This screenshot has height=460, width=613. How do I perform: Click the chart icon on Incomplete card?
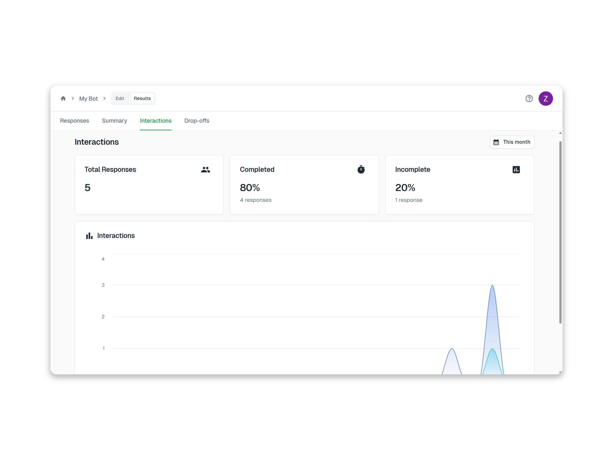[x=516, y=170]
